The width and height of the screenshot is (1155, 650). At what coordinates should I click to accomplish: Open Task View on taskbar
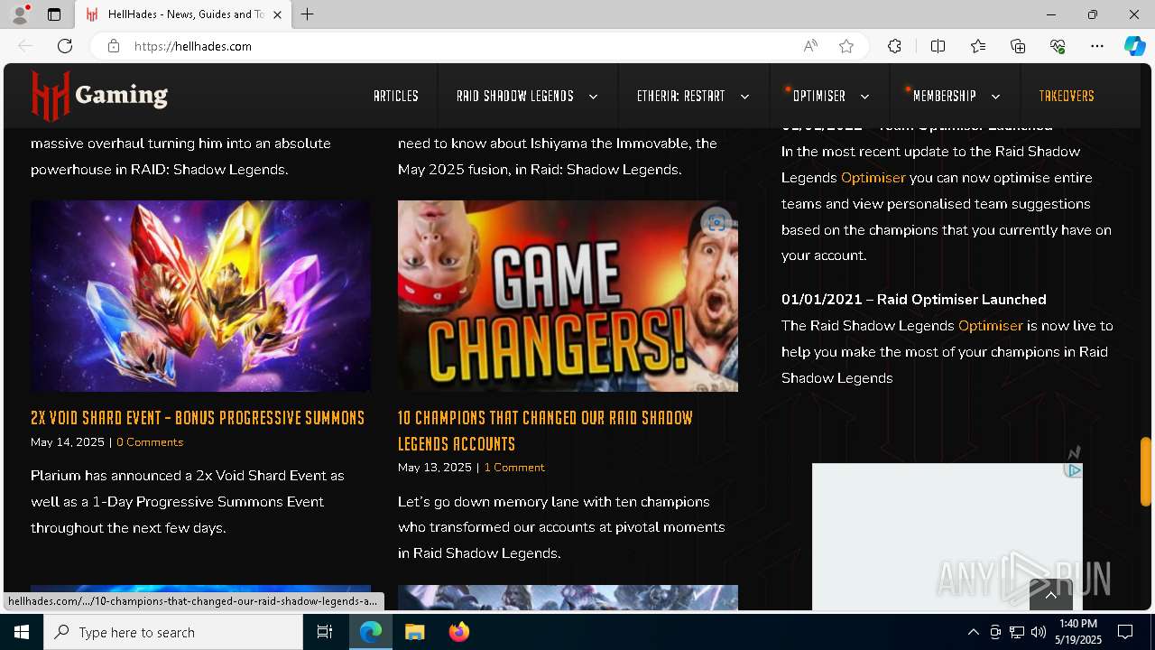[325, 632]
